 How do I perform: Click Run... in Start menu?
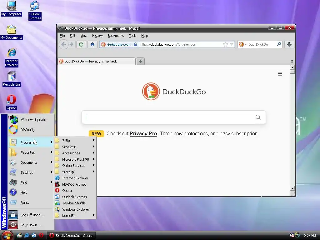pos(31,202)
